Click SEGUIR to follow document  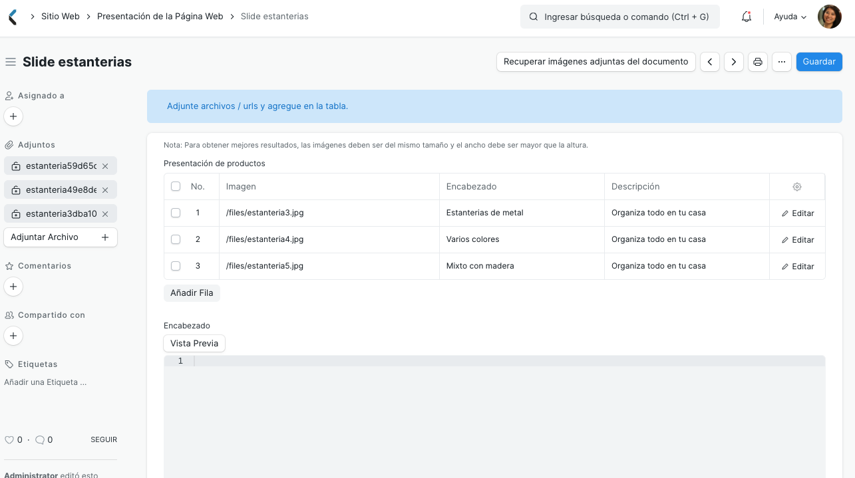104,440
